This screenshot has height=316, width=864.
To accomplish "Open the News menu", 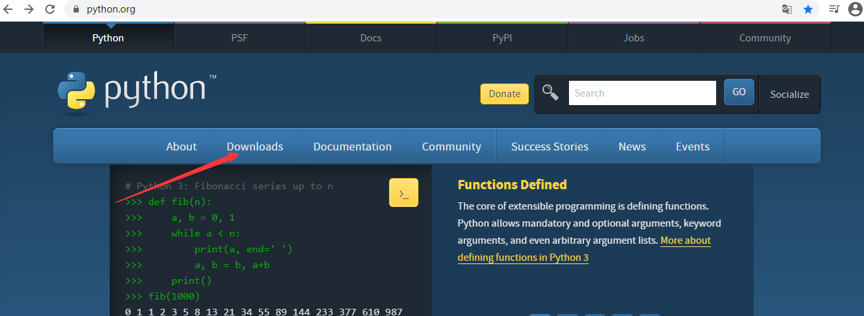I will pos(632,147).
